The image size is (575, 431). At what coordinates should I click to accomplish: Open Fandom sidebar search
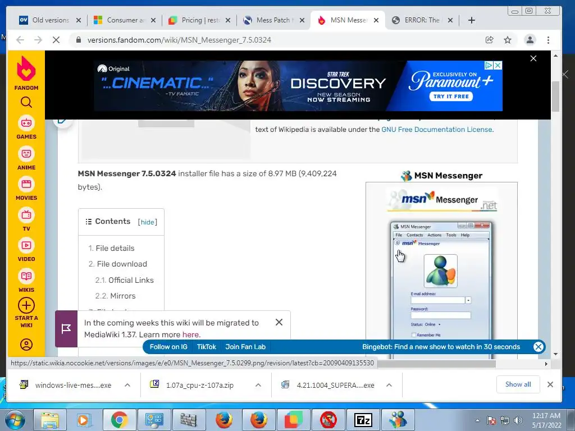click(26, 102)
